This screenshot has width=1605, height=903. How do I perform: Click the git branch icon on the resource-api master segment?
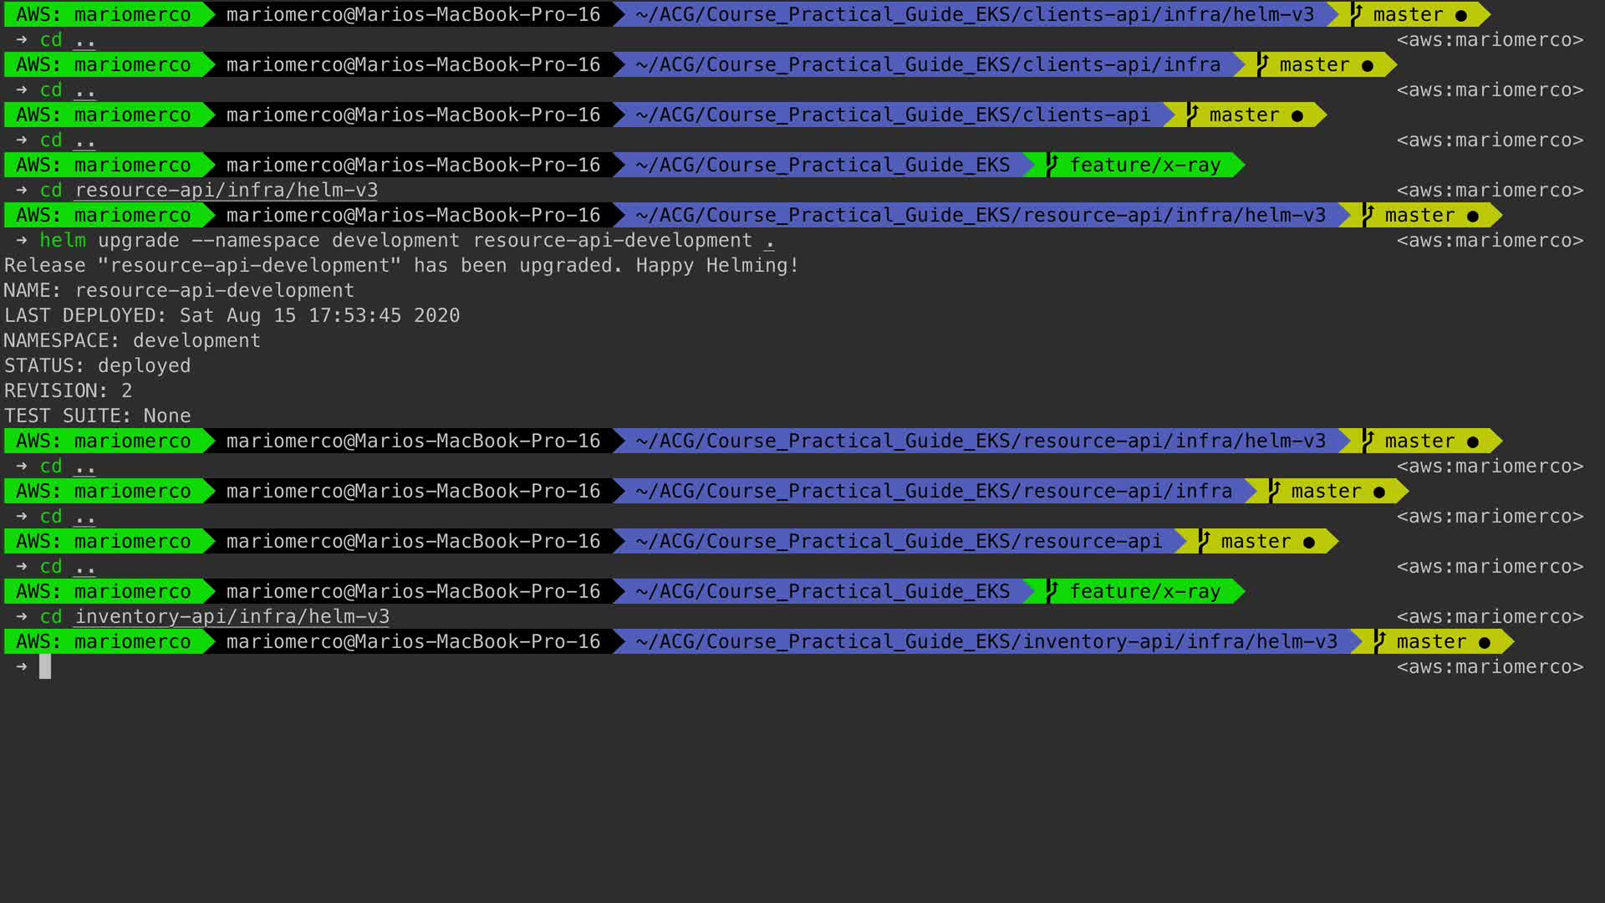point(1204,541)
